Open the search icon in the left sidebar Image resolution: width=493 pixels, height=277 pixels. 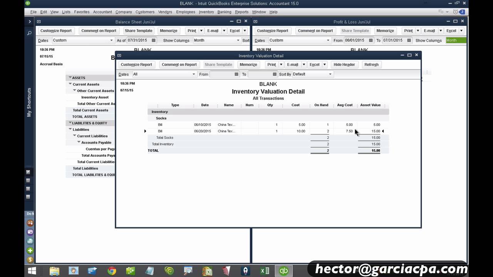(x=29, y=33)
